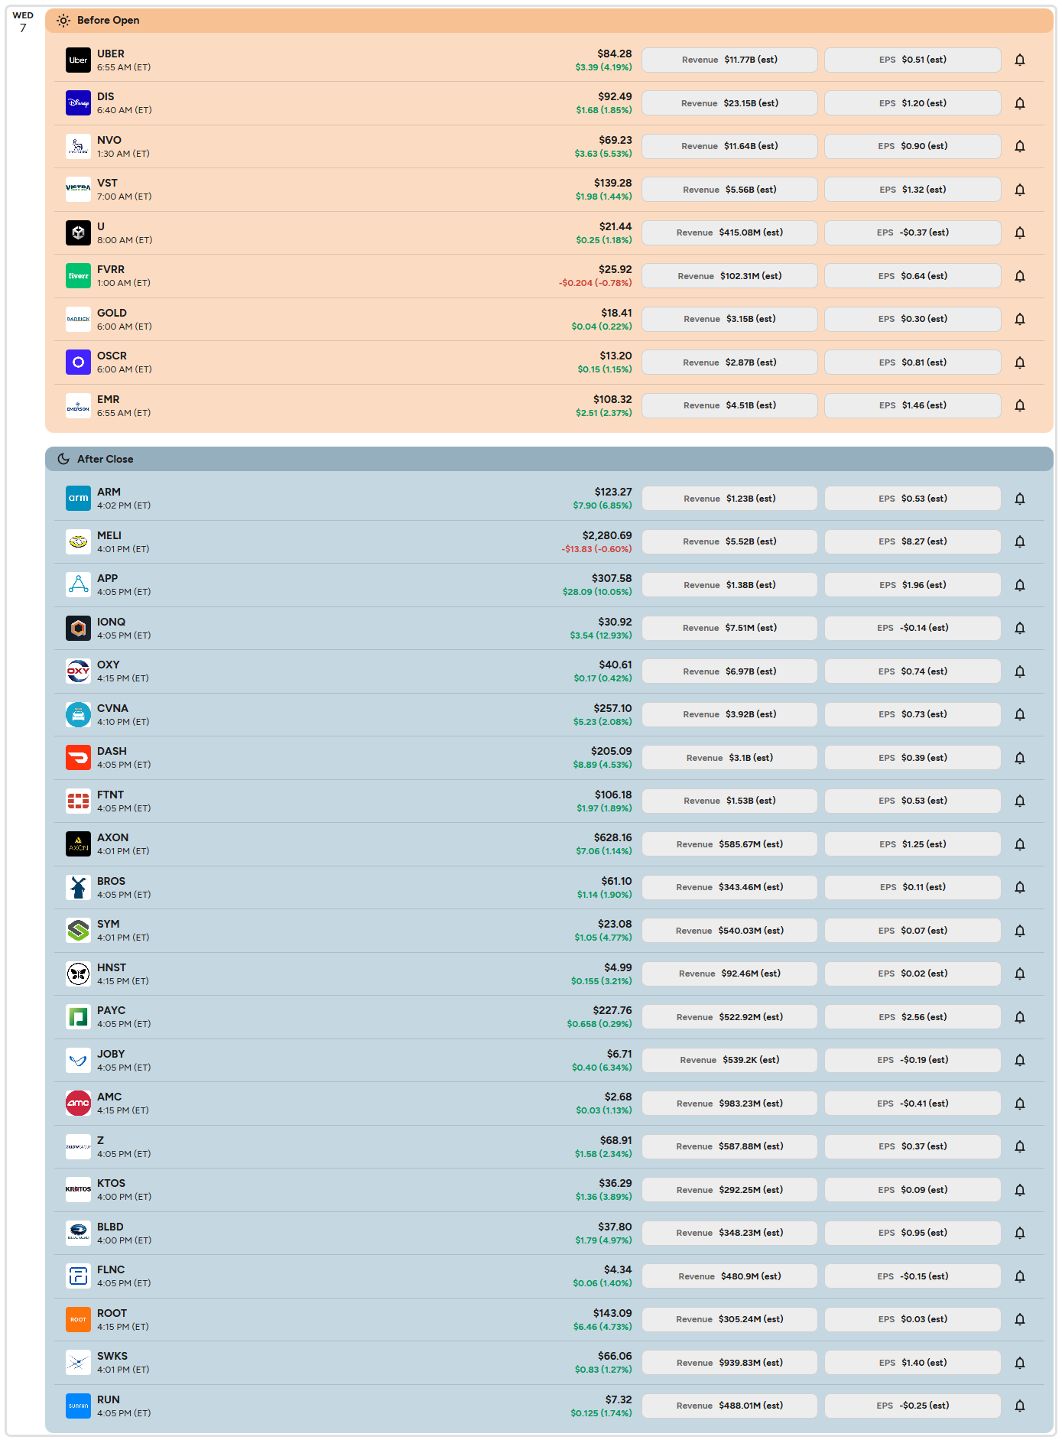1062x1440 pixels.
Task: Select the Before Open section header
Action: pos(549,21)
